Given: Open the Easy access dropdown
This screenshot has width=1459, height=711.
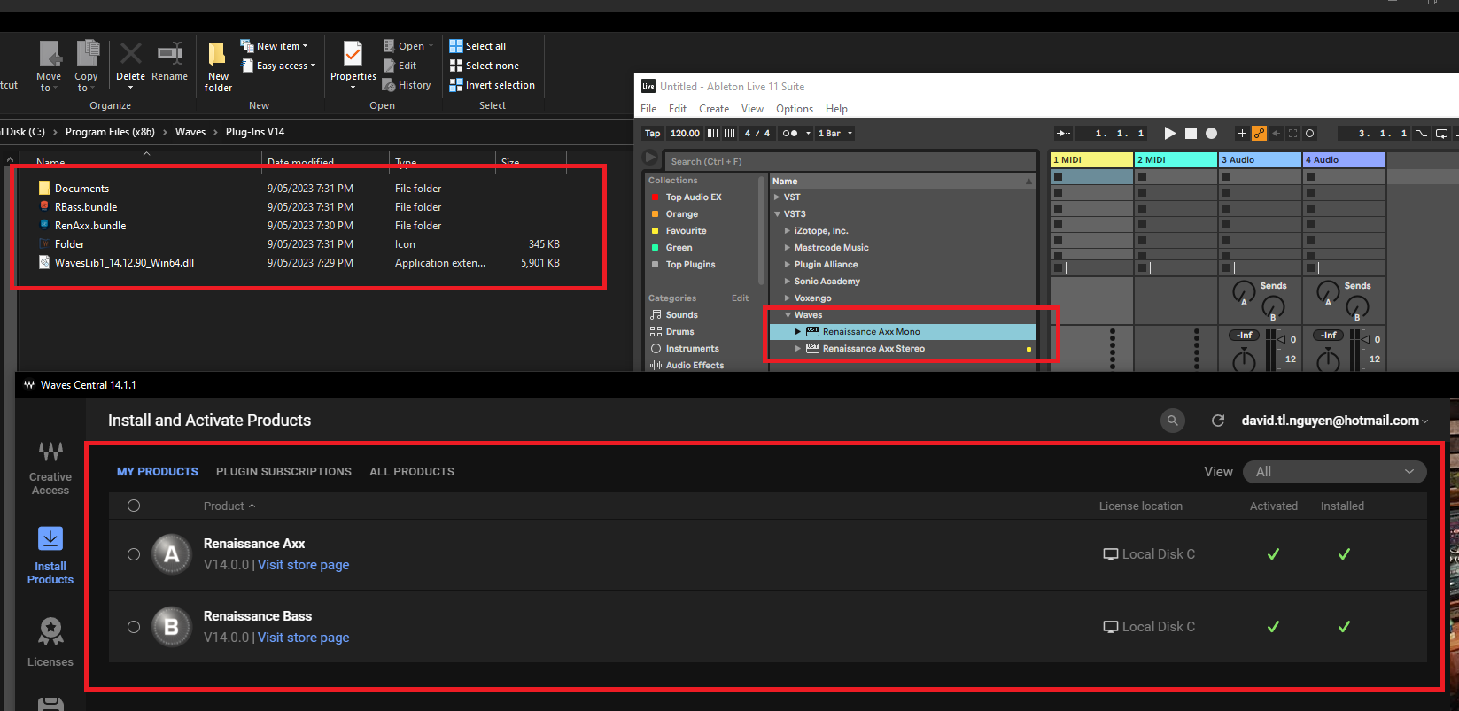Looking at the screenshot, I should [279, 66].
